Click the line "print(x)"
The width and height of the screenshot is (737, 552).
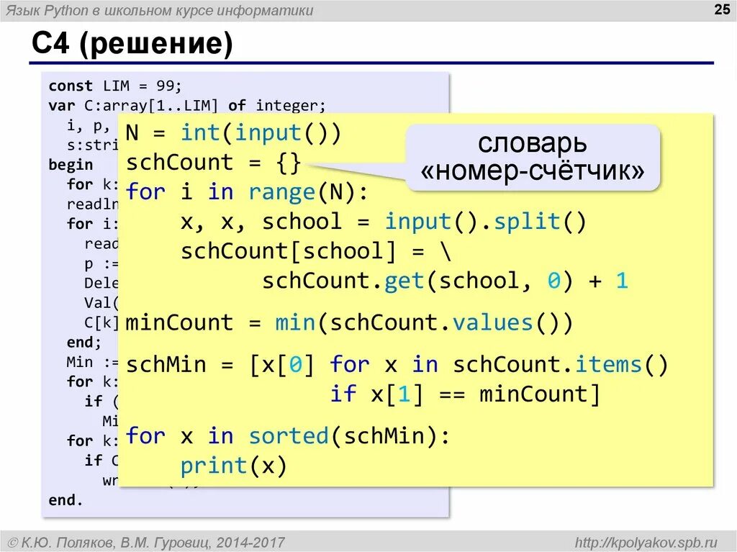coord(234,466)
